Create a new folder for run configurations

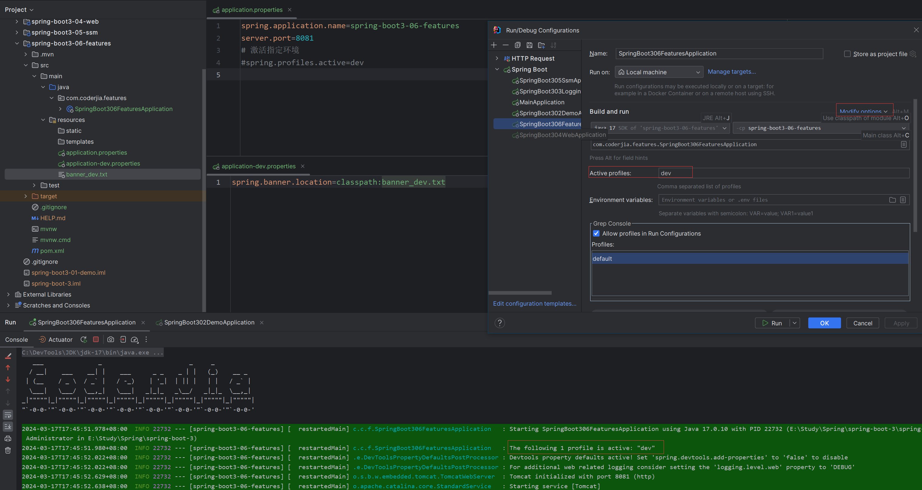[542, 45]
